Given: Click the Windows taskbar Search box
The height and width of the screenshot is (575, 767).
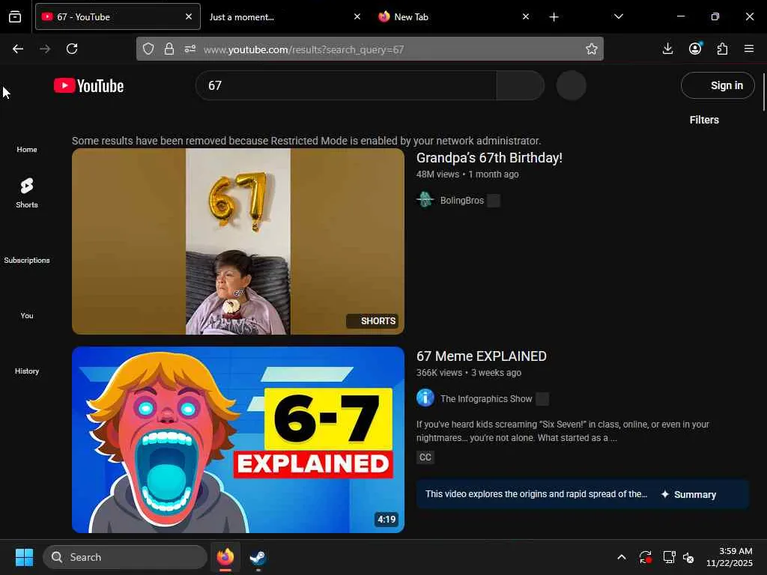Looking at the screenshot, I should [x=125, y=557].
